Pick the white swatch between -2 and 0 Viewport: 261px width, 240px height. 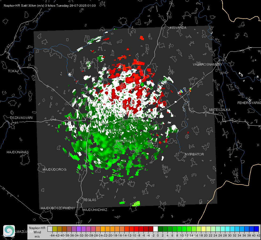[x=155, y=229]
